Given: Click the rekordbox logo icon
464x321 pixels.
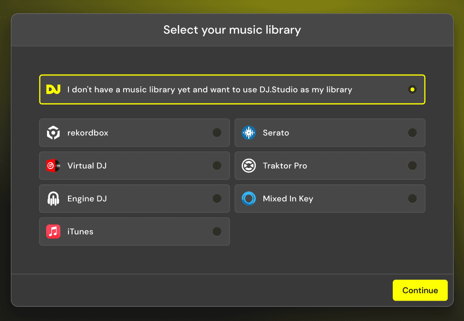Looking at the screenshot, I should point(53,133).
